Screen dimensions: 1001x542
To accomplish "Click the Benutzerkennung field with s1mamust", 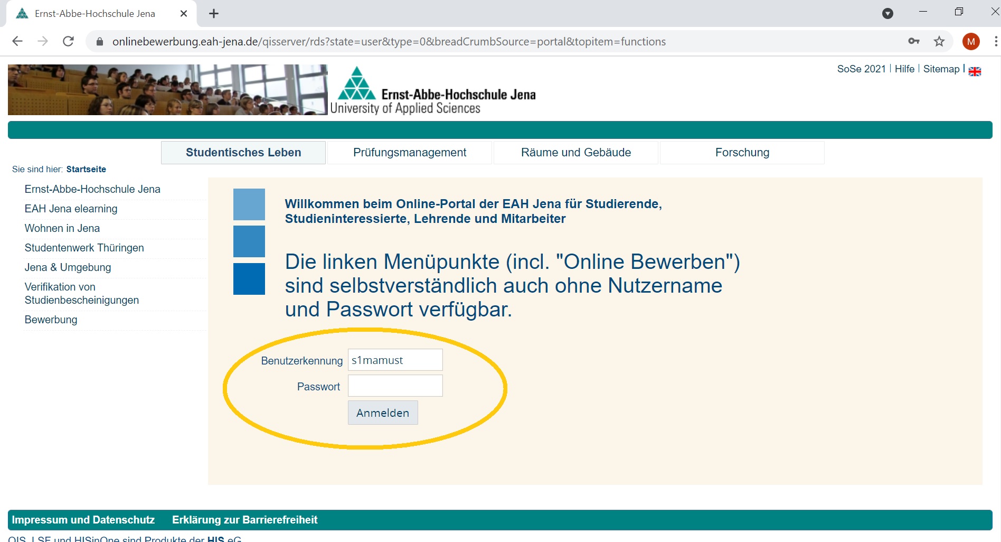I will pos(394,360).
